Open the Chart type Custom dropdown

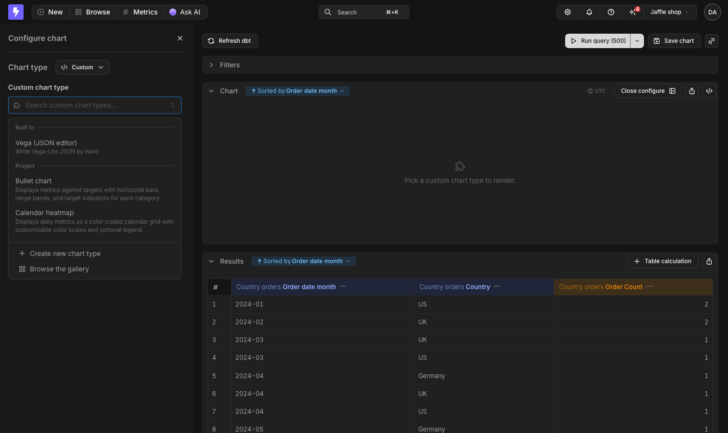coord(82,67)
